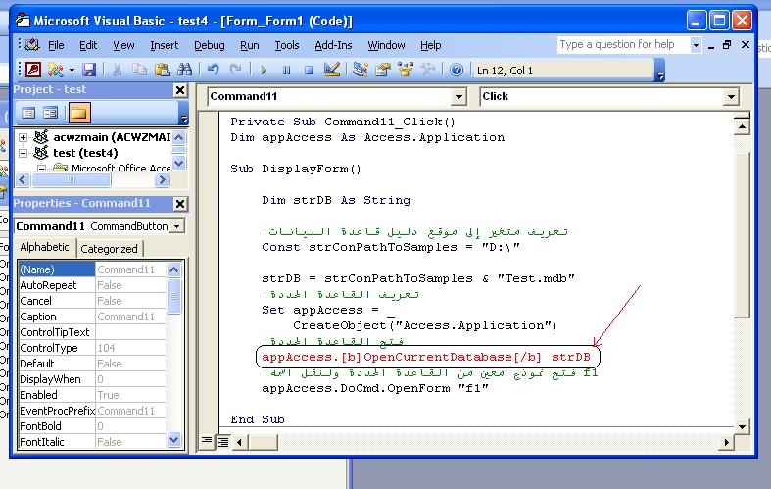Click the Caption property row
Viewport: 771px width, 489px height.
tap(92, 317)
